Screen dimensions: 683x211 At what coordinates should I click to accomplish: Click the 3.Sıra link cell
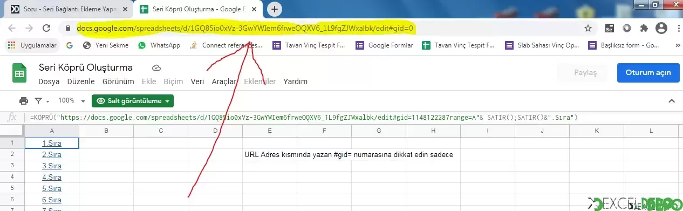point(52,166)
